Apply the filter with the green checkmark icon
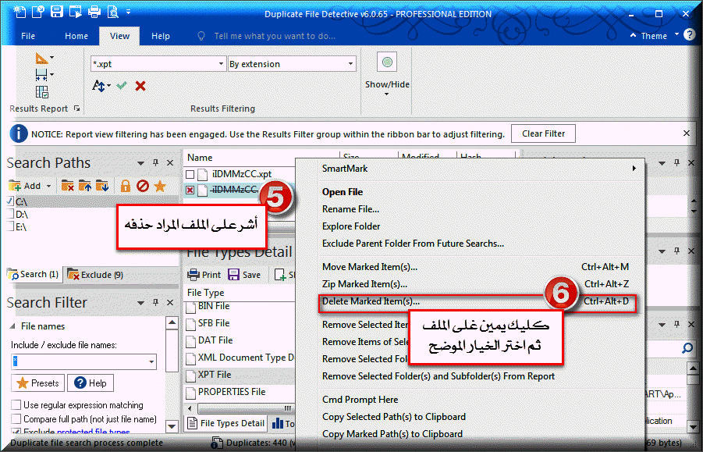 coord(122,85)
